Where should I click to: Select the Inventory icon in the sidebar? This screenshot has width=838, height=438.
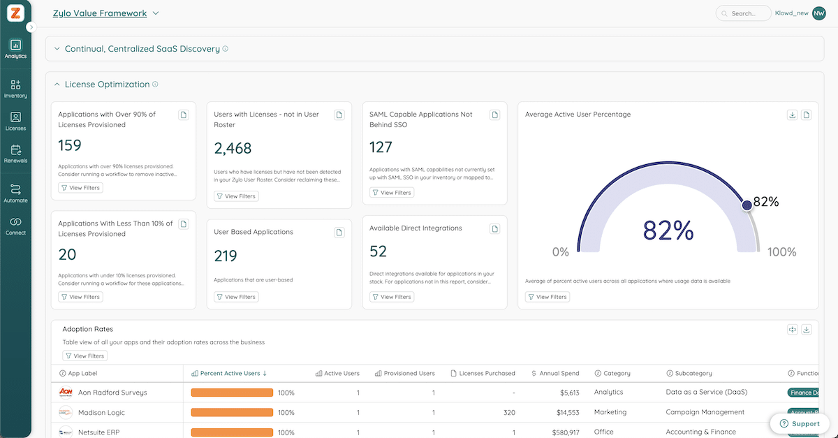click(x=15, y=85)
